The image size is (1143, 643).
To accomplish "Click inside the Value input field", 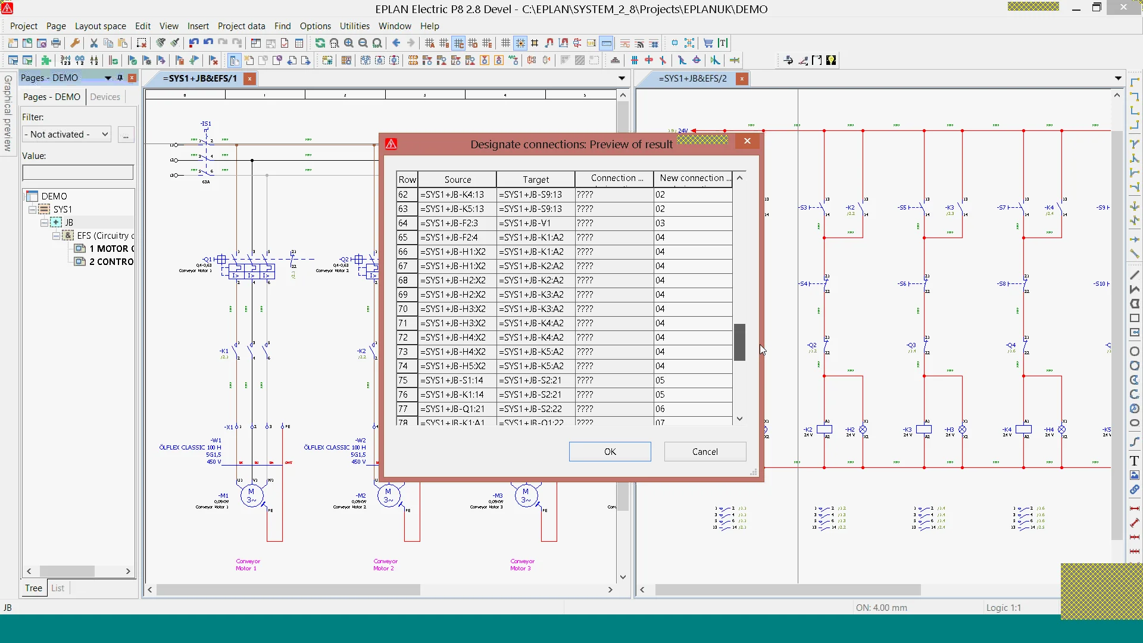I will (77, 172).
